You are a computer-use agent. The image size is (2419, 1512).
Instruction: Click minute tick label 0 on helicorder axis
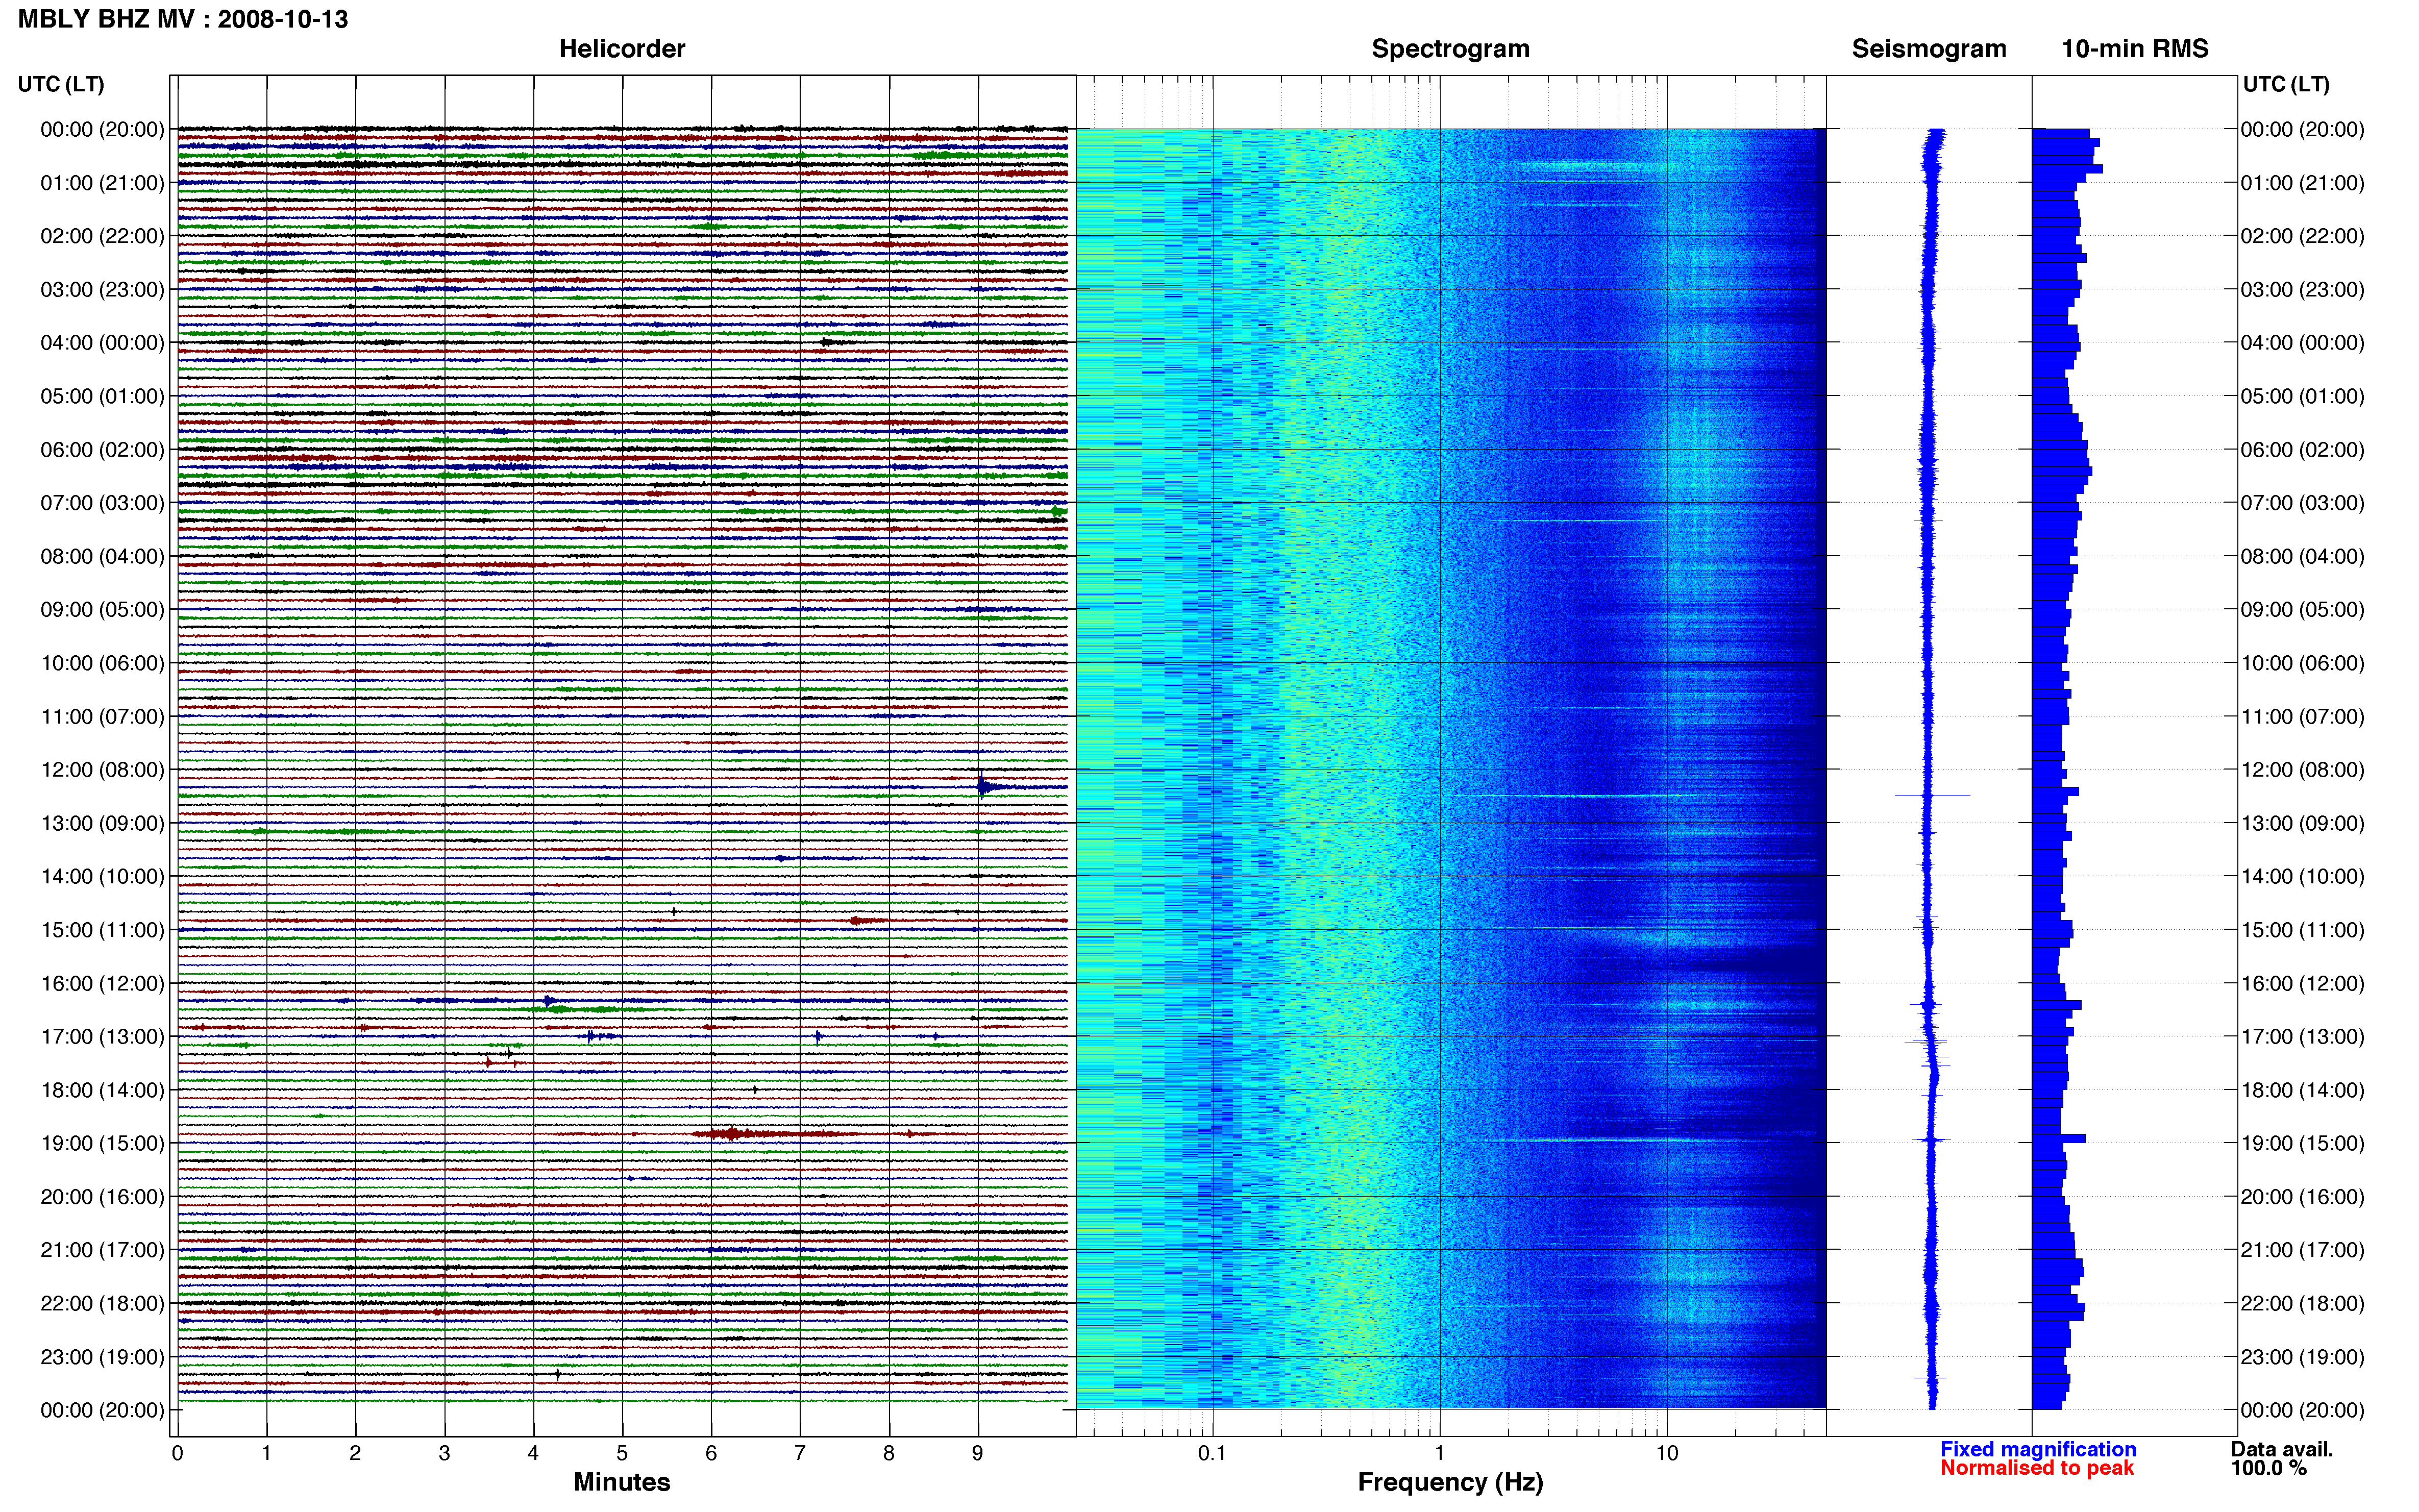click(x=177, y=1453)
